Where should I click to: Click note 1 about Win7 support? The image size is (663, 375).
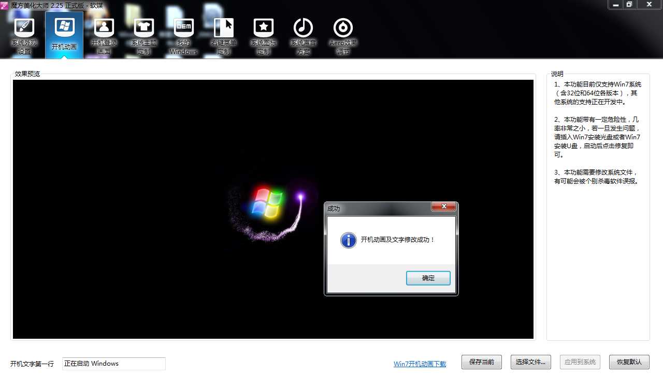tap(598, 93)
